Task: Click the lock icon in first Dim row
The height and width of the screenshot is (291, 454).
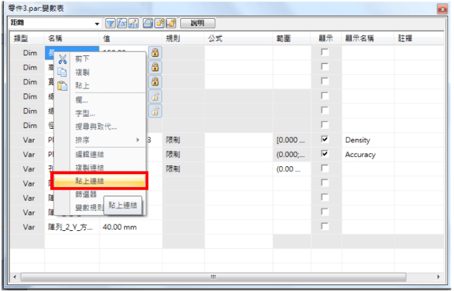Action: coord(154,52)
